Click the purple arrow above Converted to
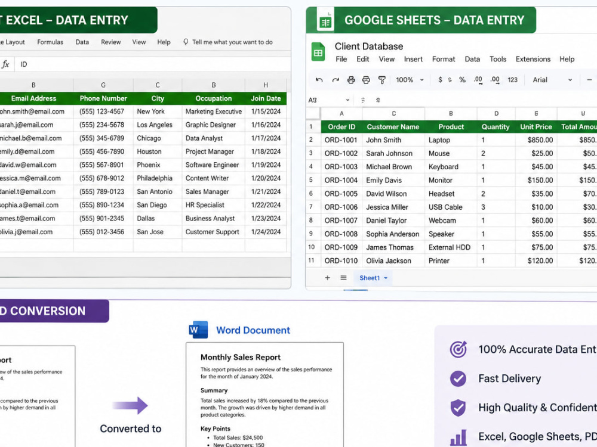The width and height of the screenshot is (597, 447). coord(130,405)
